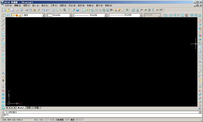This screenshot has width=203, height=122.
Task: Open the greyed BYCOLOR plot style dropdown
Action: (x=159, y=15)
